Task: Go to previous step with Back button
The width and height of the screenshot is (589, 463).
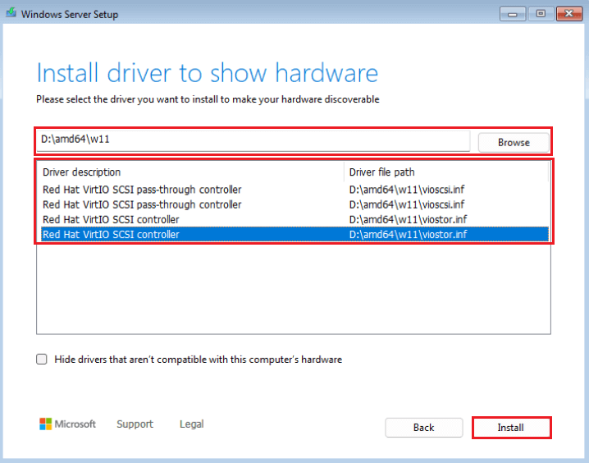Action: pos(423,428)
